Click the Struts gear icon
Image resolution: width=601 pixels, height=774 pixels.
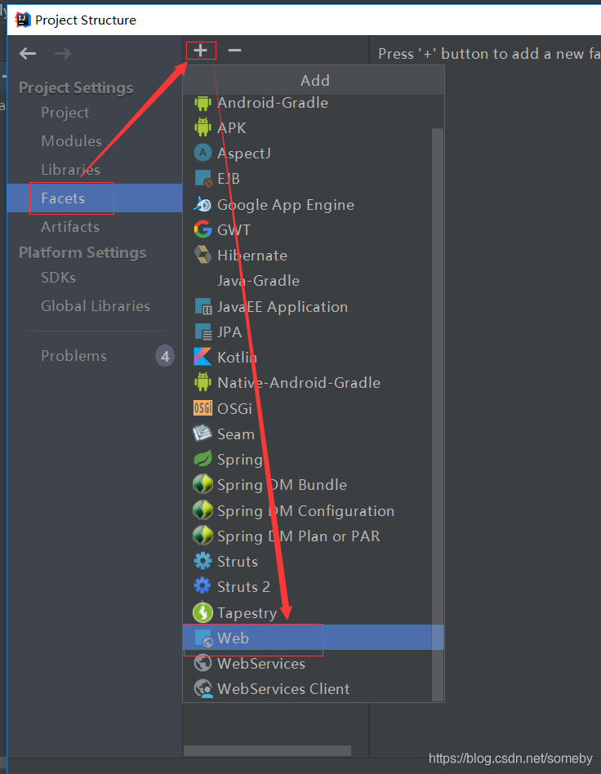(203, 561)
